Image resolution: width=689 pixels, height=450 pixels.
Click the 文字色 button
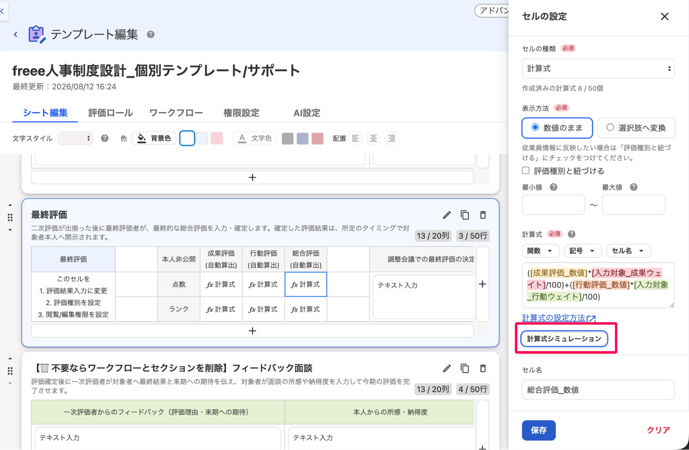click(x=254, y=138)
